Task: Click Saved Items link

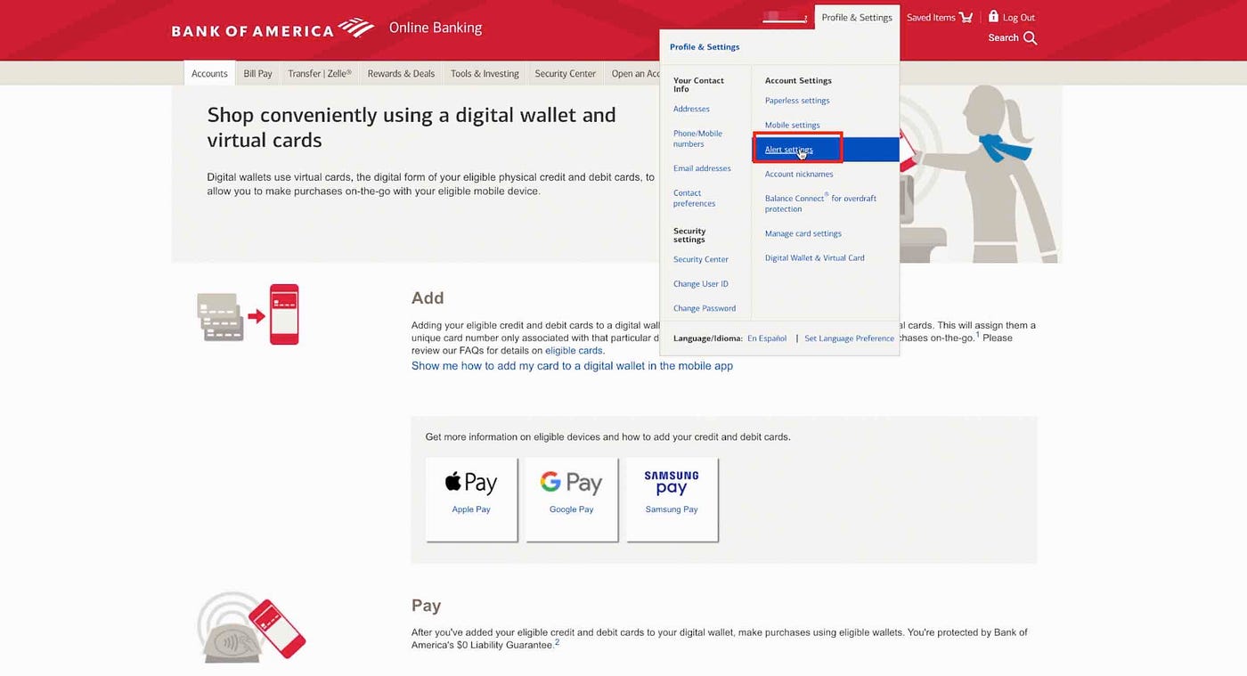Action: [931, 17]
